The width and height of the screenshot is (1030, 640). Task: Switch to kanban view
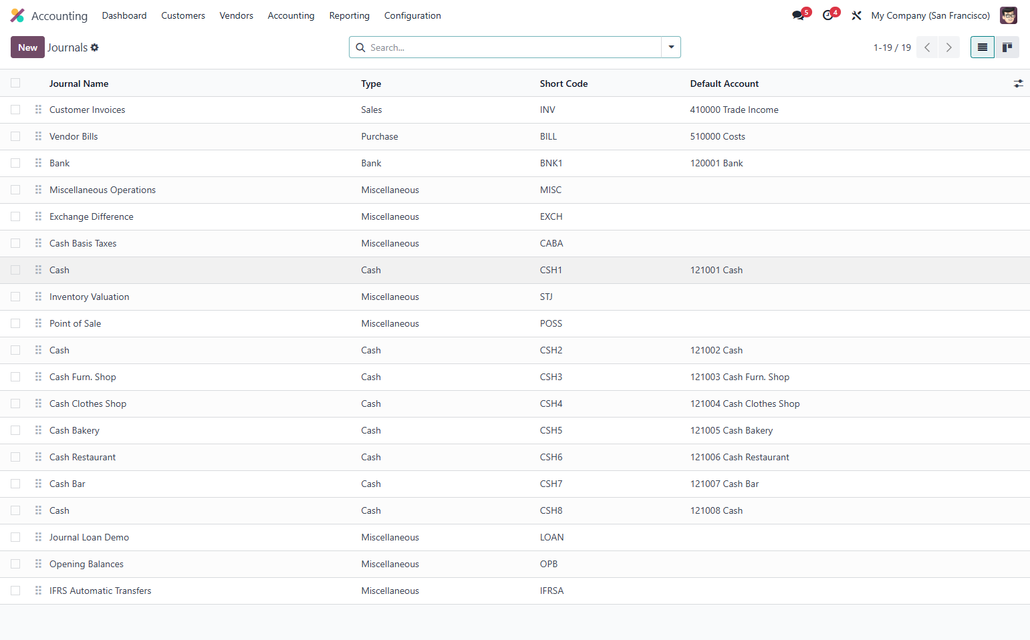tap(1007, 47)
